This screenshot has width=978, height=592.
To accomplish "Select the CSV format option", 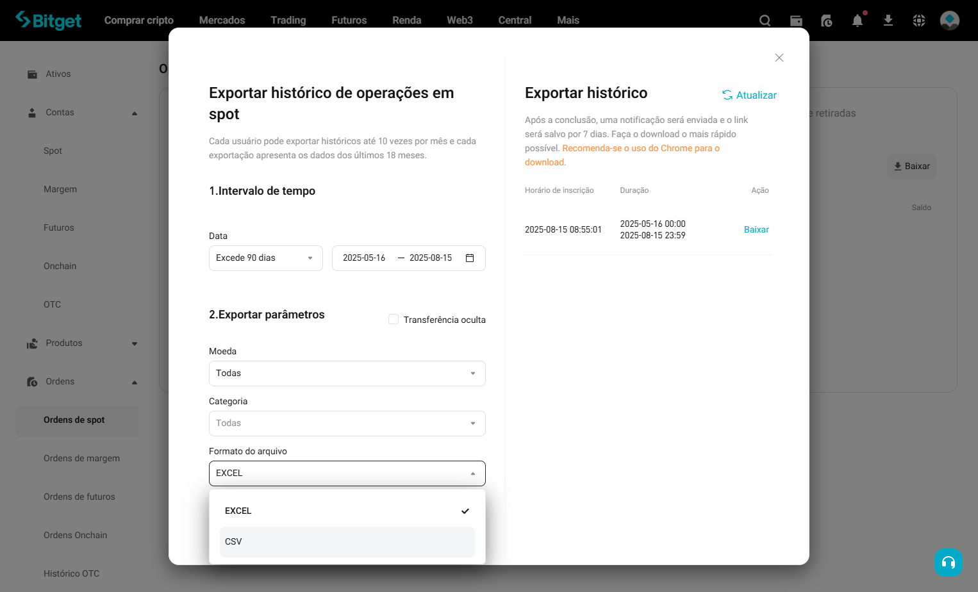I will (347, 542).
